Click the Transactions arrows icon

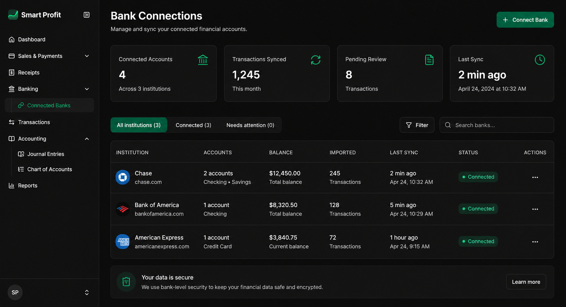pos(12,122)
